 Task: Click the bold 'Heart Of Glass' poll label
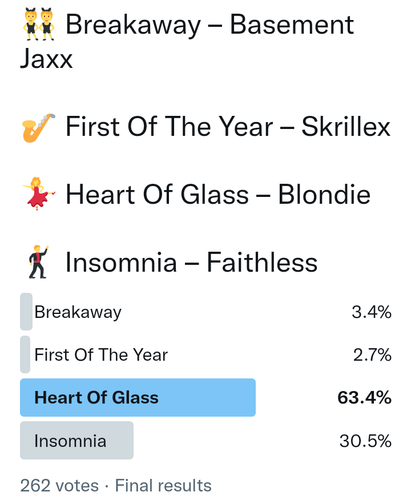(96, 397)
